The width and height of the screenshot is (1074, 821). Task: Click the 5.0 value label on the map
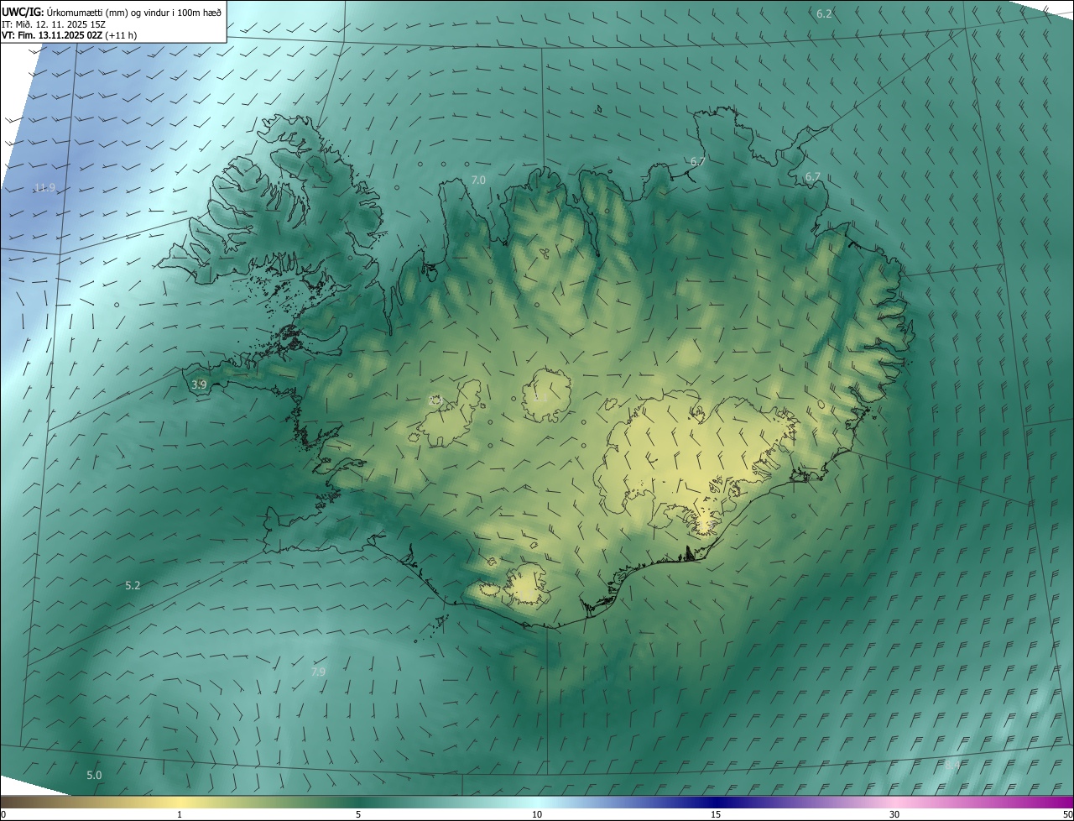coord(94,775)
